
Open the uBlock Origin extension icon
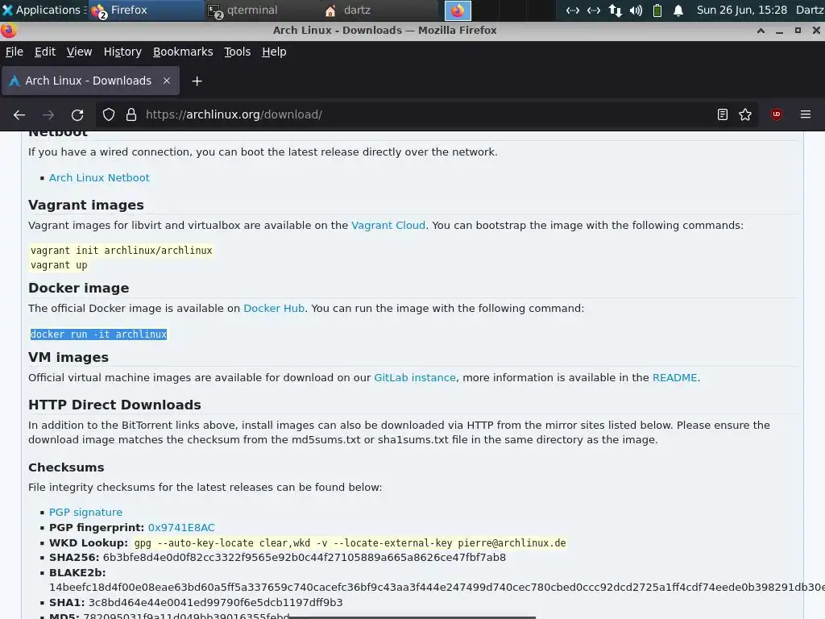click(776, 114)
